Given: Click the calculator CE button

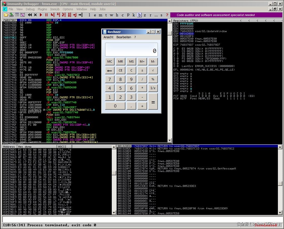Looking at the screenshot, I should (120, 70).
